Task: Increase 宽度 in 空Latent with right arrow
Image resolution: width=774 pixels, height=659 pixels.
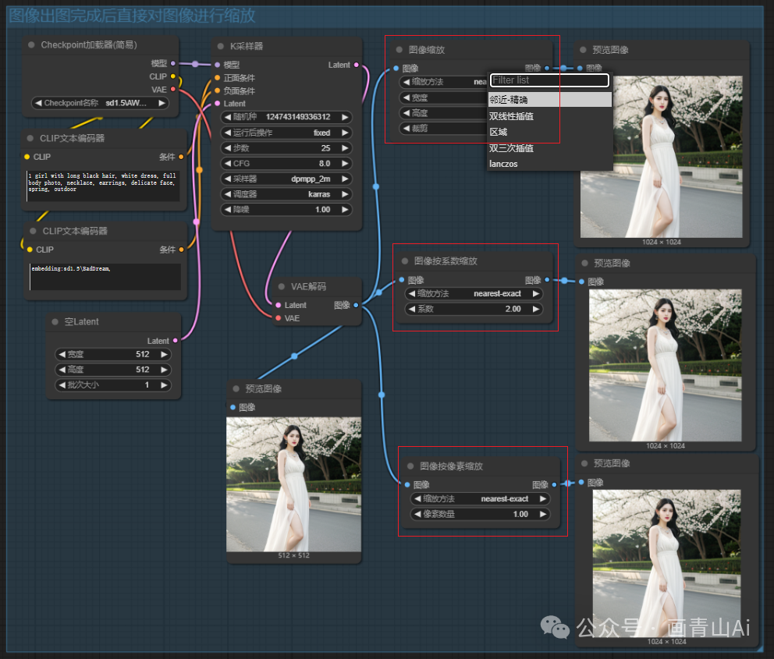Action: (x=165, y=354)
